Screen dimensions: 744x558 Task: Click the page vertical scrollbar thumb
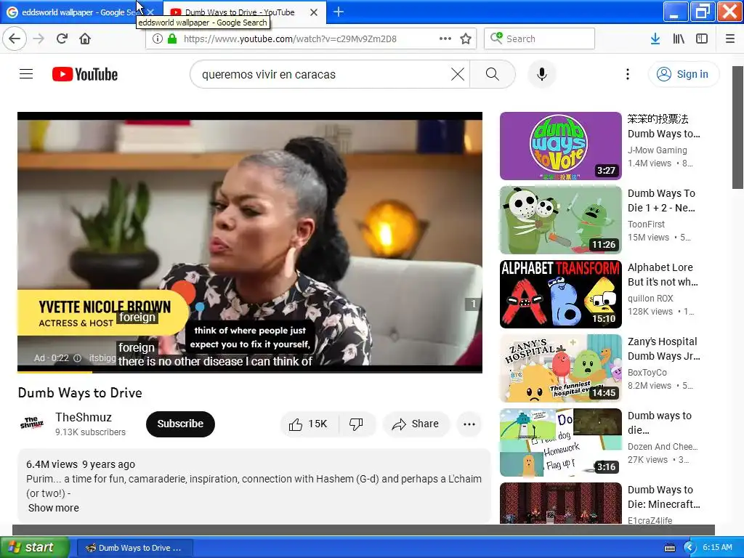[738, 127]
